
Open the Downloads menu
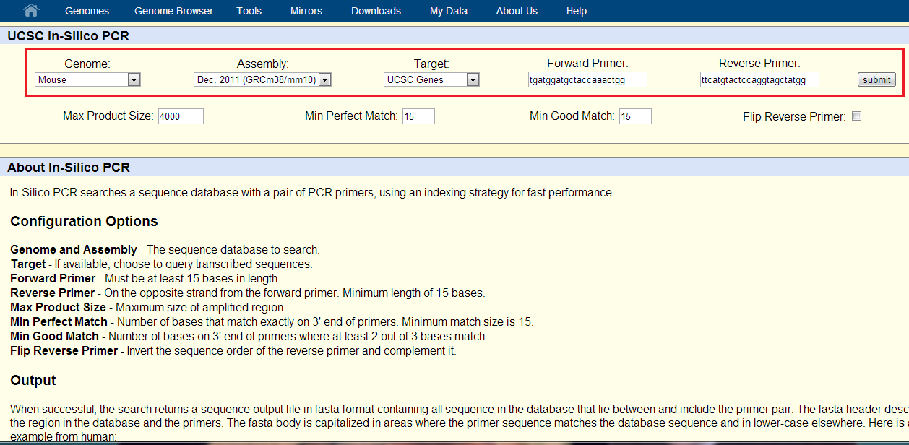[x=376, y=11]
